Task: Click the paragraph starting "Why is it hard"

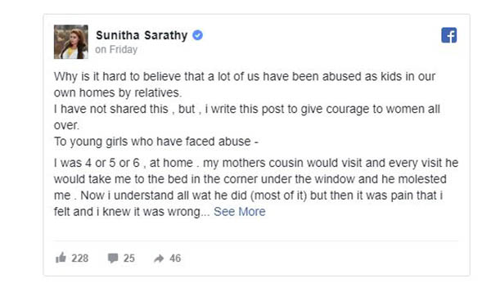Action: [x=245, y=84]
